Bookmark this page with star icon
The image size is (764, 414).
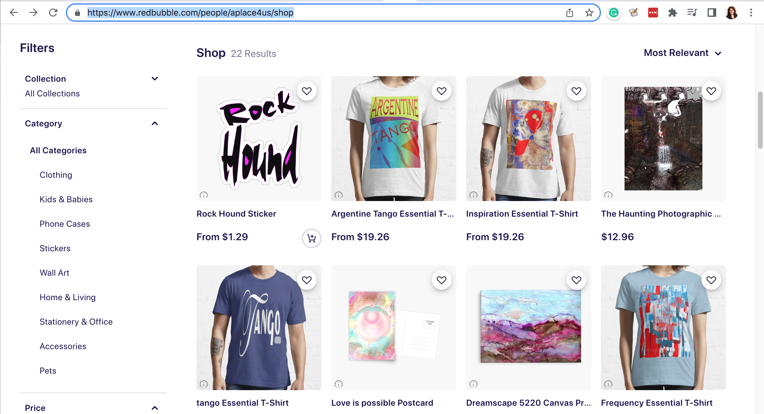(589, 13)
